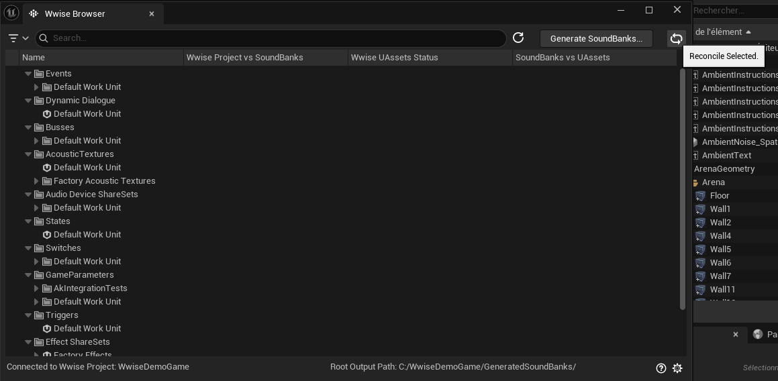Screen dimensions: 778x381
Task: Select the Triggers tree item
Action: [62, 315]
